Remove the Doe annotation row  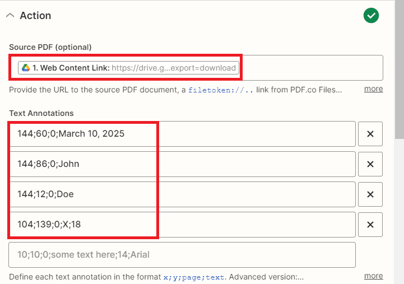coord(370,194)
